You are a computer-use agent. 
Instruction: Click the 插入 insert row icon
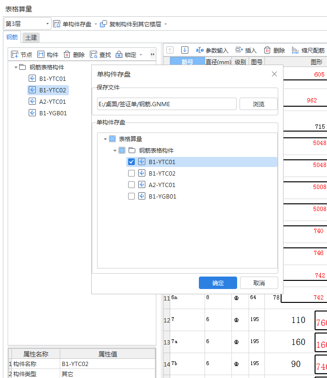click(239, 50)
